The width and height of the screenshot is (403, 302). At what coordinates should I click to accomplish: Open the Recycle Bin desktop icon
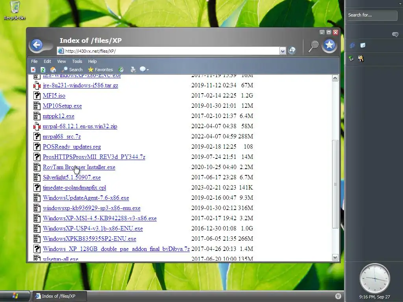pos(15,11)
